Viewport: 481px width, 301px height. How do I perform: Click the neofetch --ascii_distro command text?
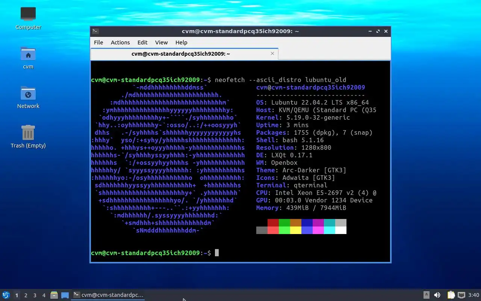[x=281, y=80]
